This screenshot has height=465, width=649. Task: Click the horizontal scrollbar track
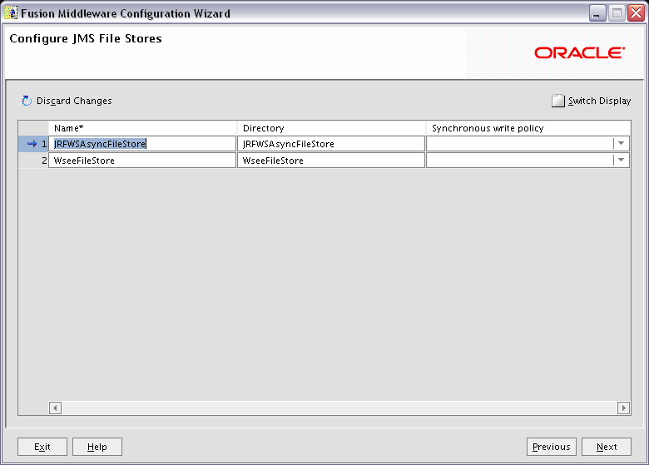point(339,408)
